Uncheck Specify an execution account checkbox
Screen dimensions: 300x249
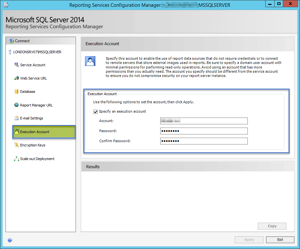tap(95, 112)
